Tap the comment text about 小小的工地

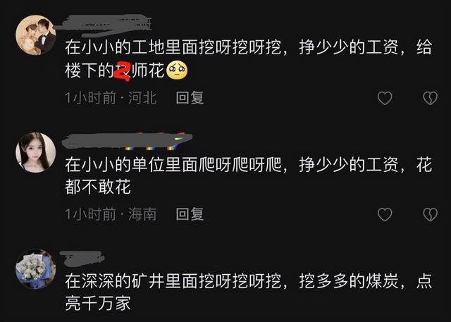[249, 59]
